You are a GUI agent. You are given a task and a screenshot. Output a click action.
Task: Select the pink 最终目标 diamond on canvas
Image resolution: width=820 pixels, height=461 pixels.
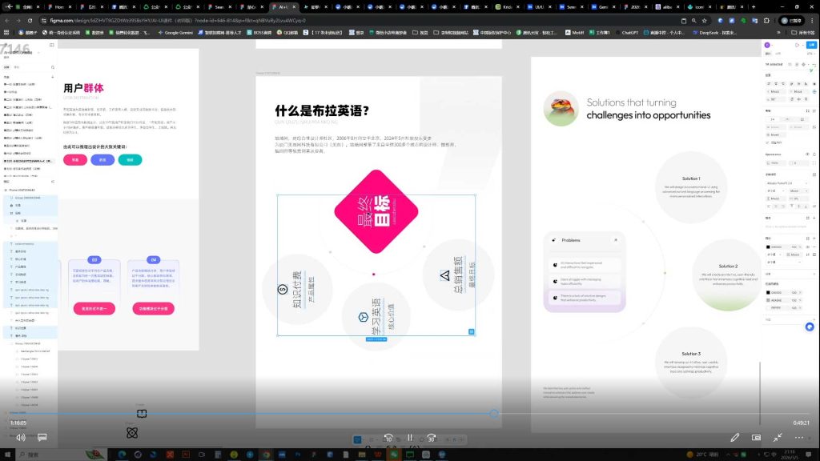coord(376,211)
